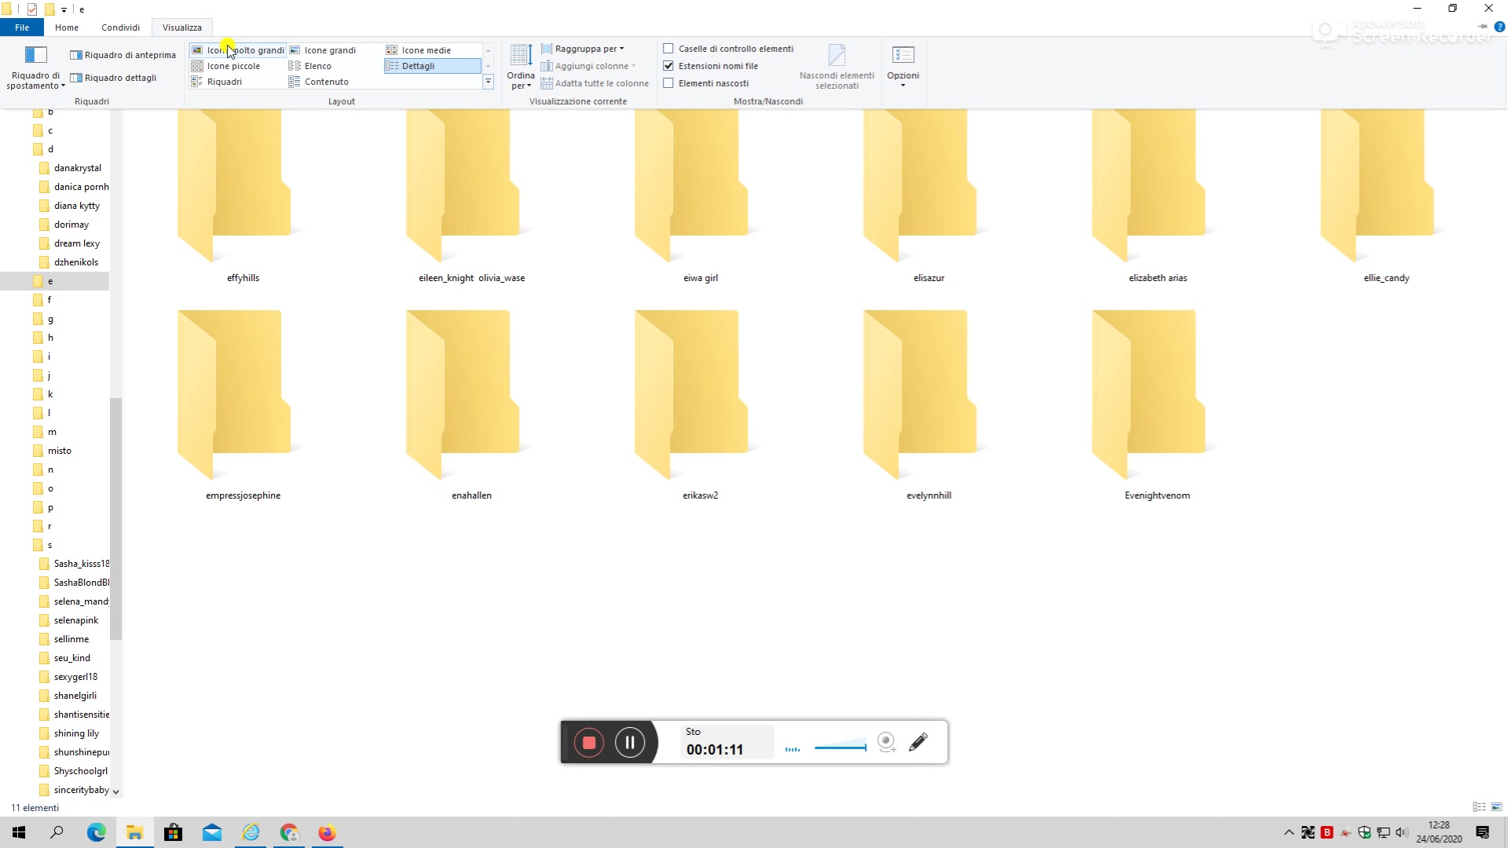
Task: Switch to large icons view in status bar
Action: [1496, 807]
